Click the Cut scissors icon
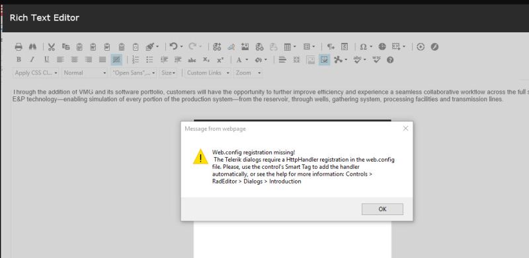529x258 pixels. tap(52, 47)
